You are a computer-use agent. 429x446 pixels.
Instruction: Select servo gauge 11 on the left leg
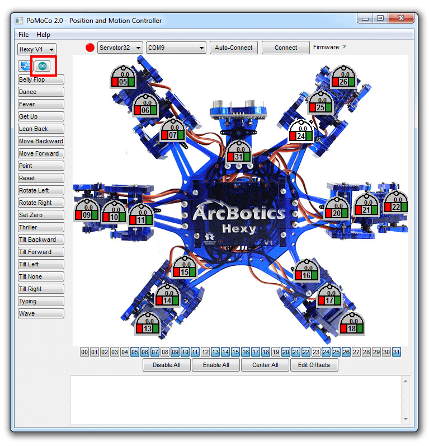click(x=141, y=215)
